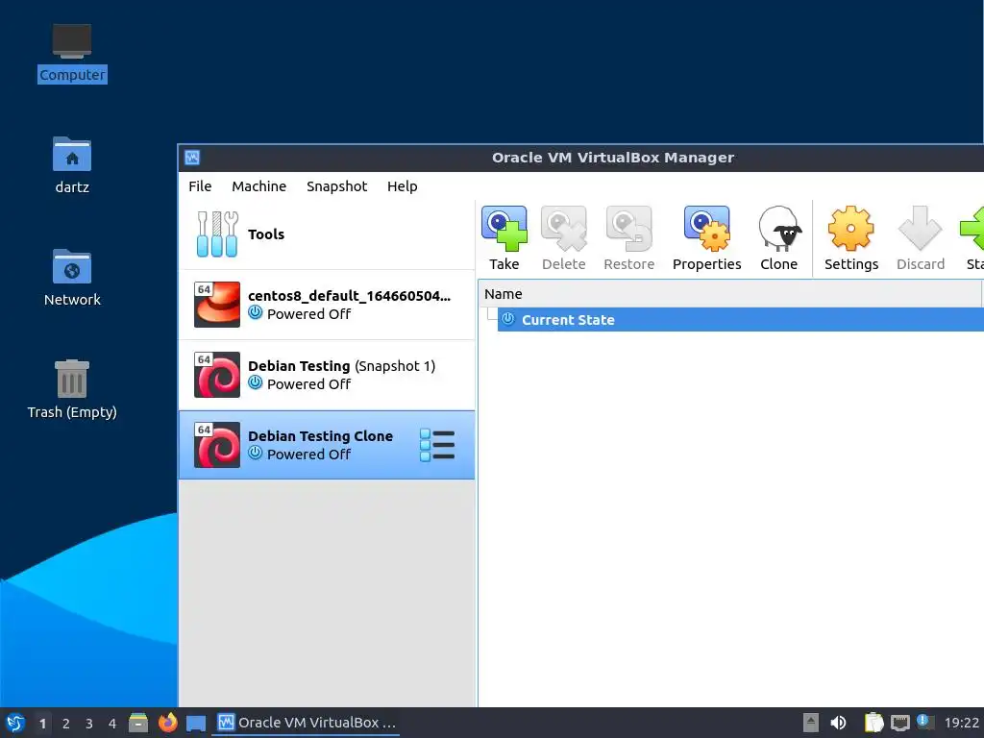
Task: Click the Debian Testing (Snapshot 1) VM swirl icon
Action: tap(216, 375)
